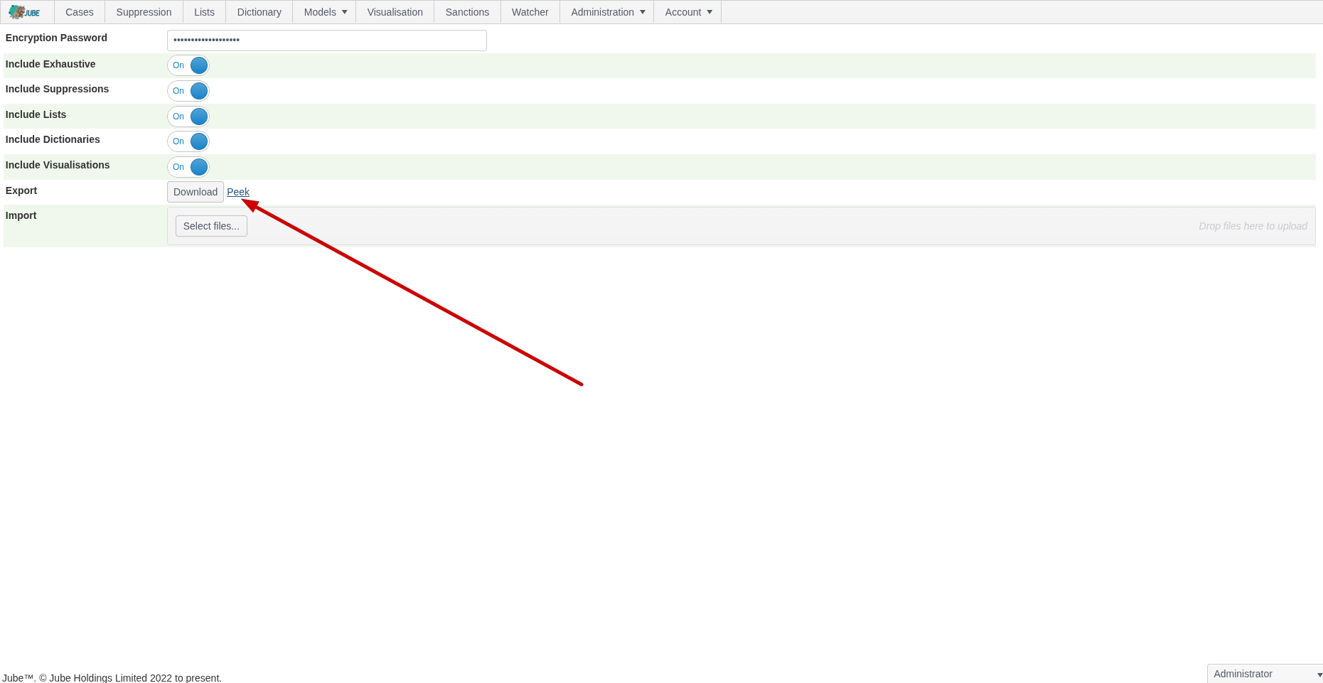The width and height of the screenshot is (1323, 683).
Task: Click the Export label
Action: [x=21, y=190]
